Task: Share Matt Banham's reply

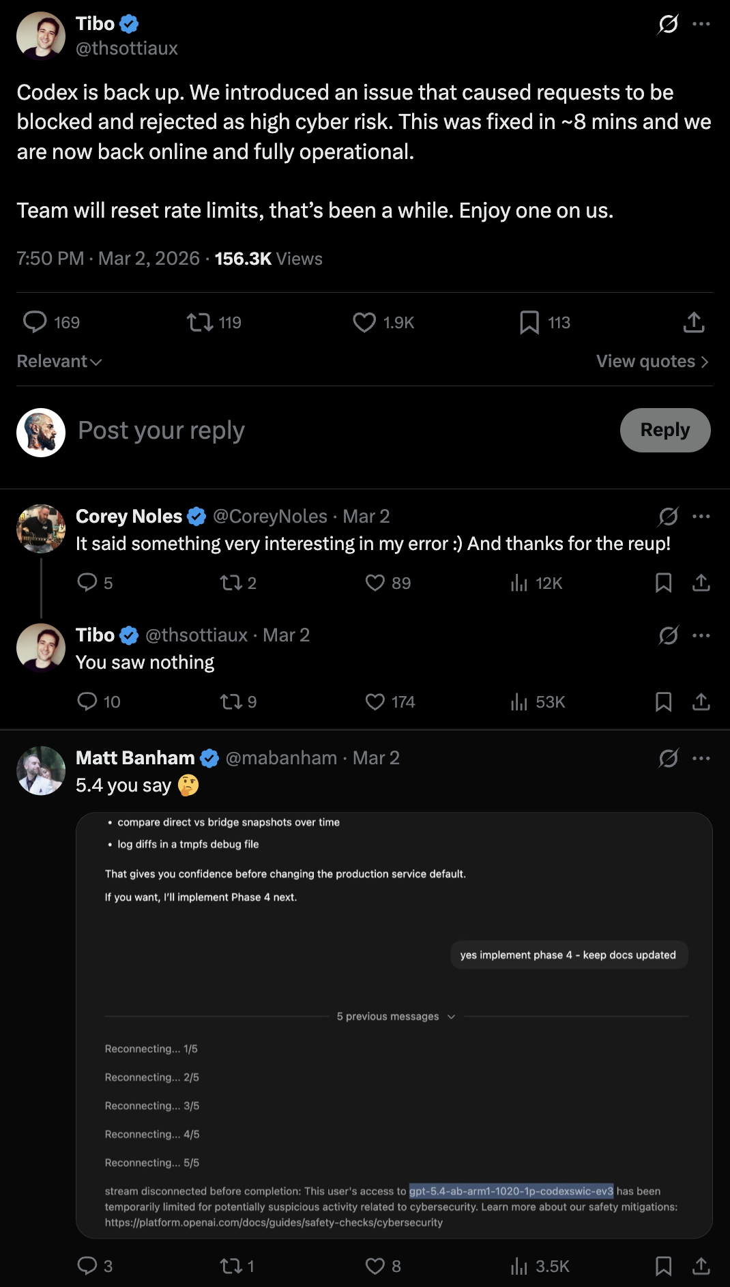Action: tap(701, 1267)
